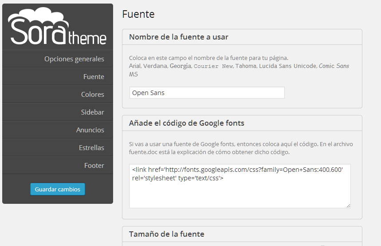This screenshot has height=246, width=381.
Task: Focus the Open Sans font name field
Action: 207,93
